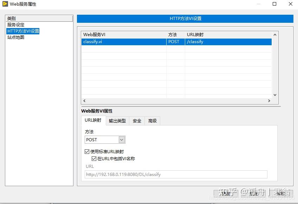Click the table's scroll-up arrow

[275, 34]
